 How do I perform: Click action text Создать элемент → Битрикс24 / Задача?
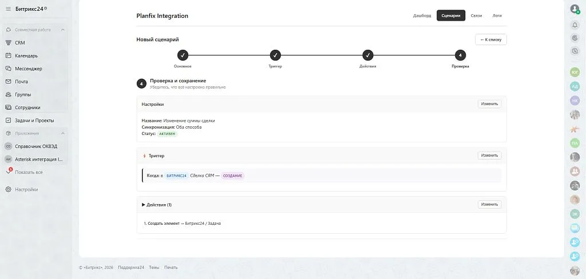point(184,224)
